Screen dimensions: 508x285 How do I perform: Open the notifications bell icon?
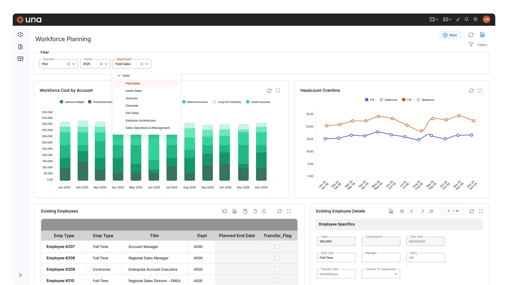tap(466, 19)
